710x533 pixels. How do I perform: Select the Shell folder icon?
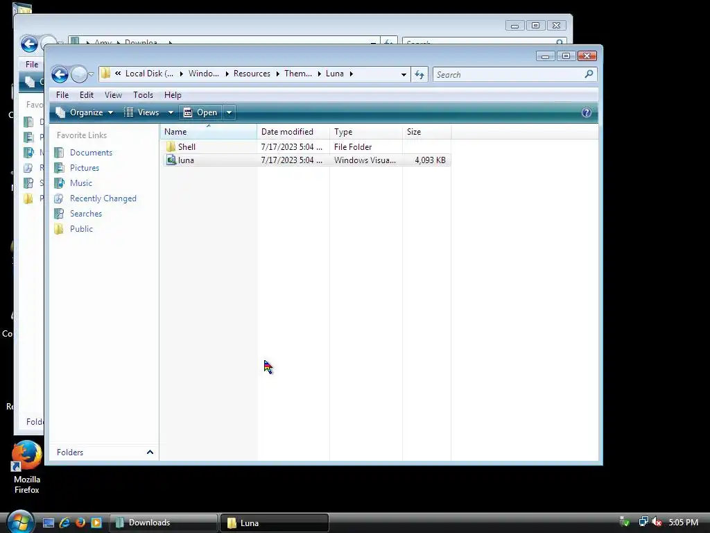point(171,146)
